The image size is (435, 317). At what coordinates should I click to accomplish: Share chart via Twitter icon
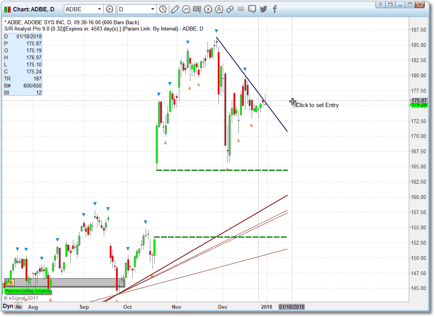pyautogui.click(x=263, y=9)
